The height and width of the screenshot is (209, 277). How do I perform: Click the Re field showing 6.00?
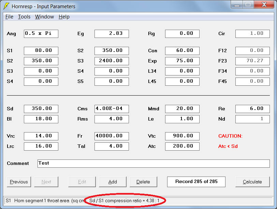tap(253, 109)
